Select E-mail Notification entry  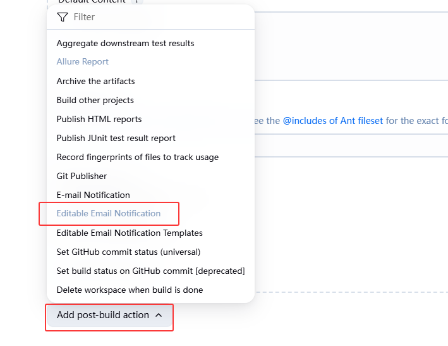pyautogui.click(x=93, y=195)
